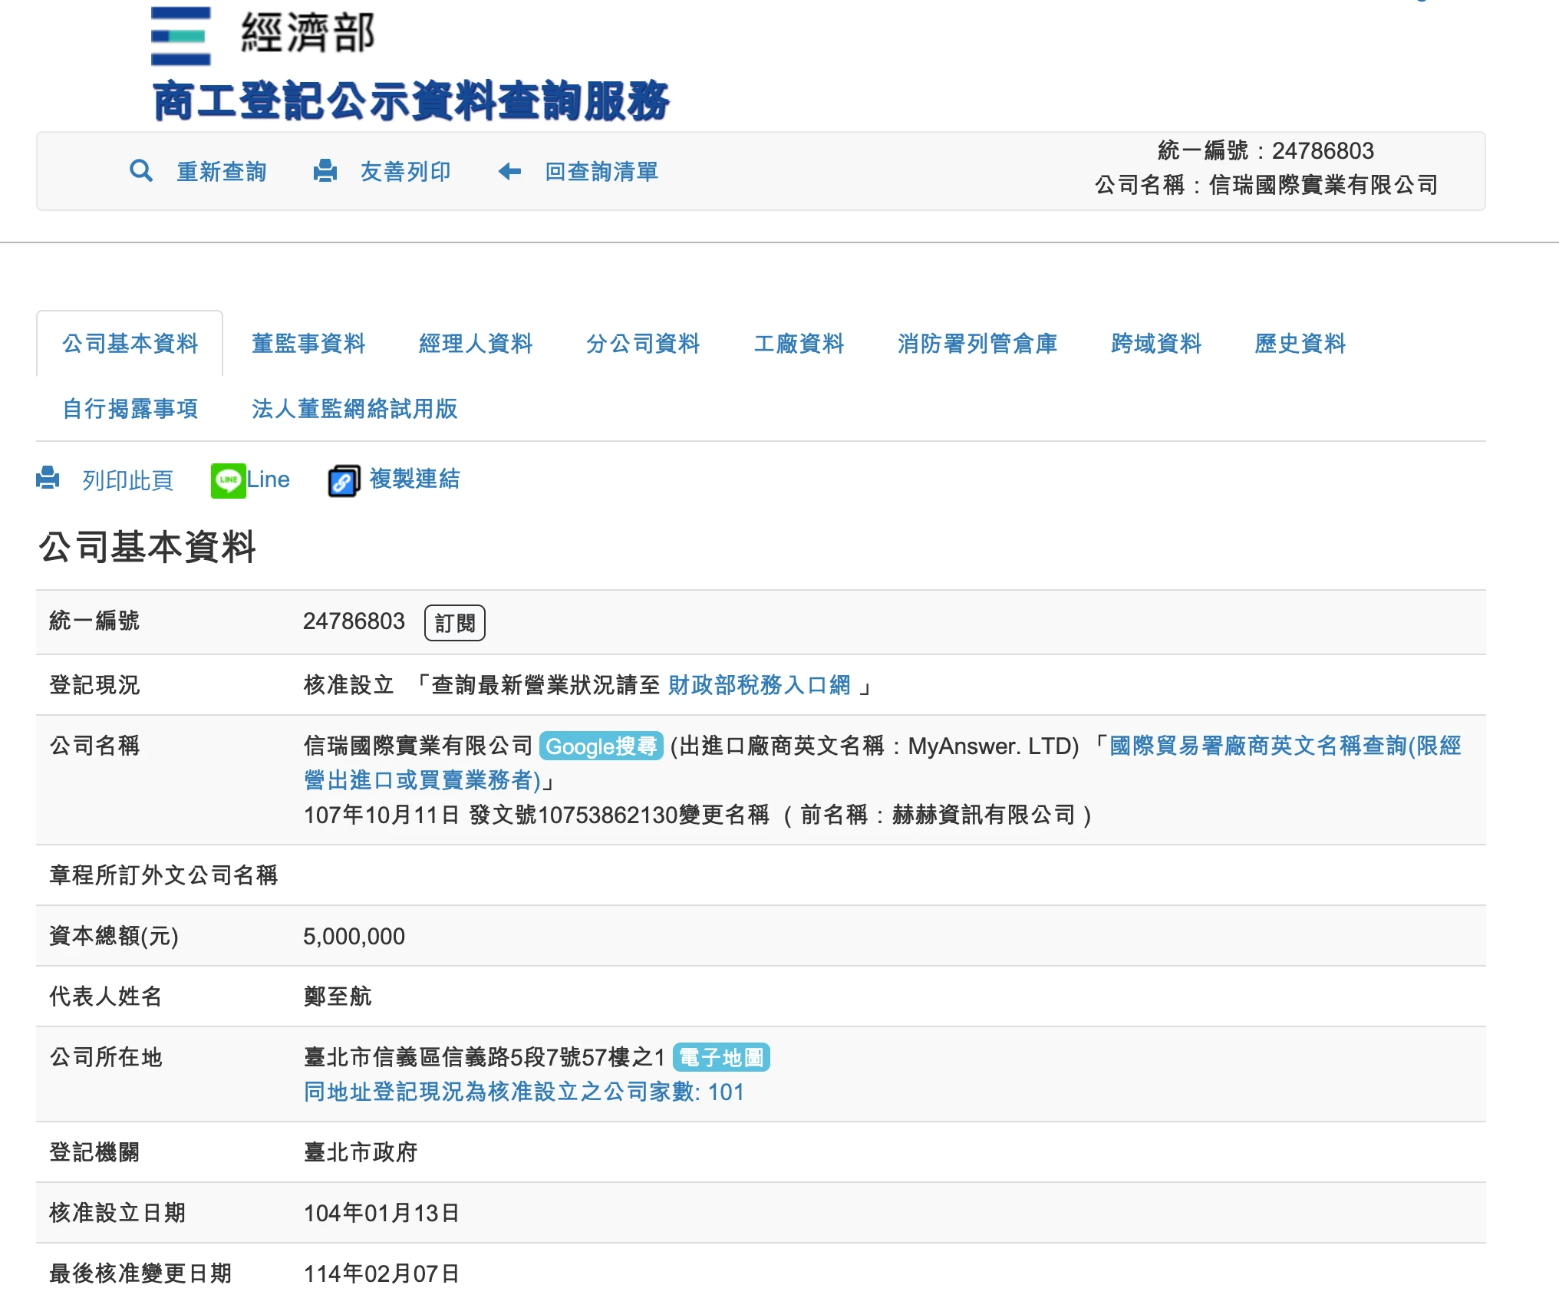The image size is (1559, 1298).
Task: Open the 分公司資料 tab
Action: tap(643, 343)
